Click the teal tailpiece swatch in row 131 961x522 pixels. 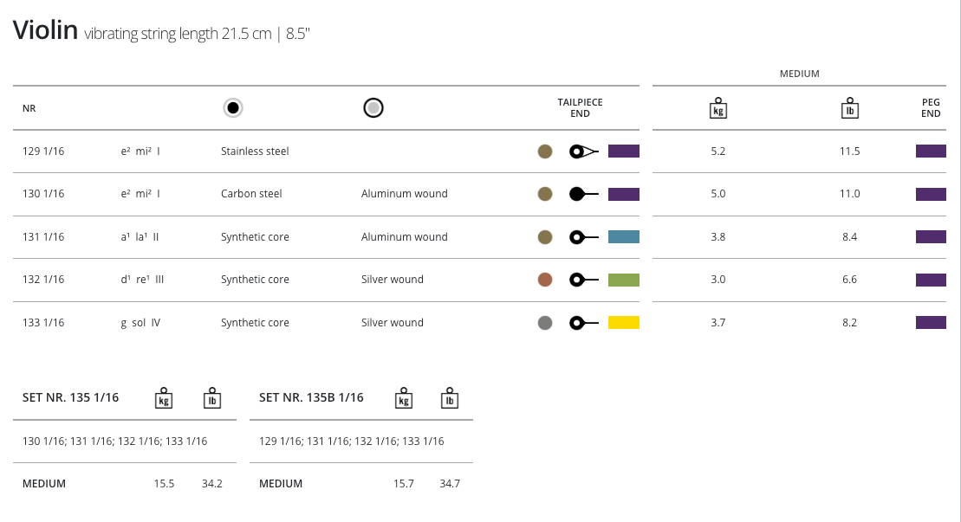[x=624, y=236]
